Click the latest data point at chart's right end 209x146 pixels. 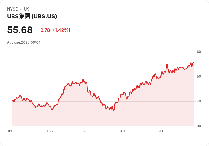point(194,63)
